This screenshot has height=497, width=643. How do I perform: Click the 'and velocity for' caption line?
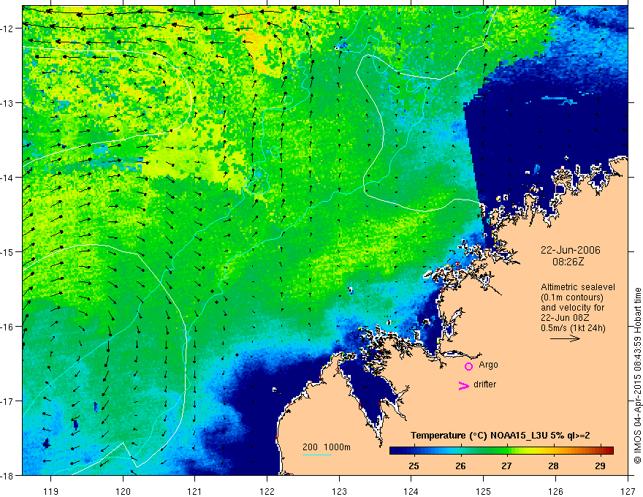572,308
